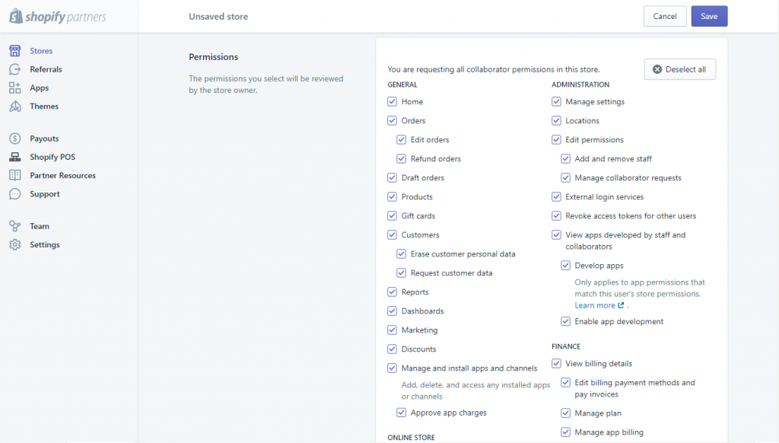Follow the Learn more link
Image resolution: width=779 pixels, height=443 pixels.
click(595, 305)
